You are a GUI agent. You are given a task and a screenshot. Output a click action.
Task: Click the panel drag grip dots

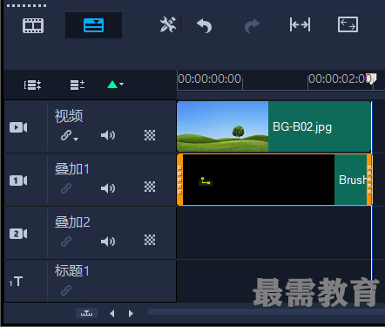[26, 5]
